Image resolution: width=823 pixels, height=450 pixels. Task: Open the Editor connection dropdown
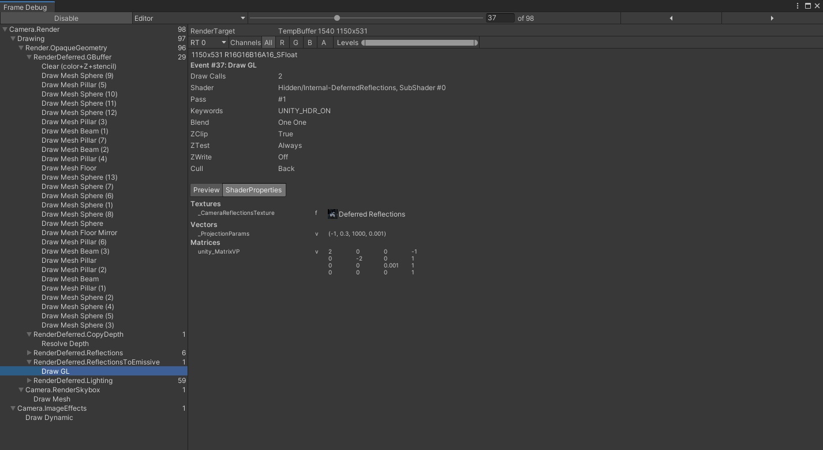click(x=190, y=18)
